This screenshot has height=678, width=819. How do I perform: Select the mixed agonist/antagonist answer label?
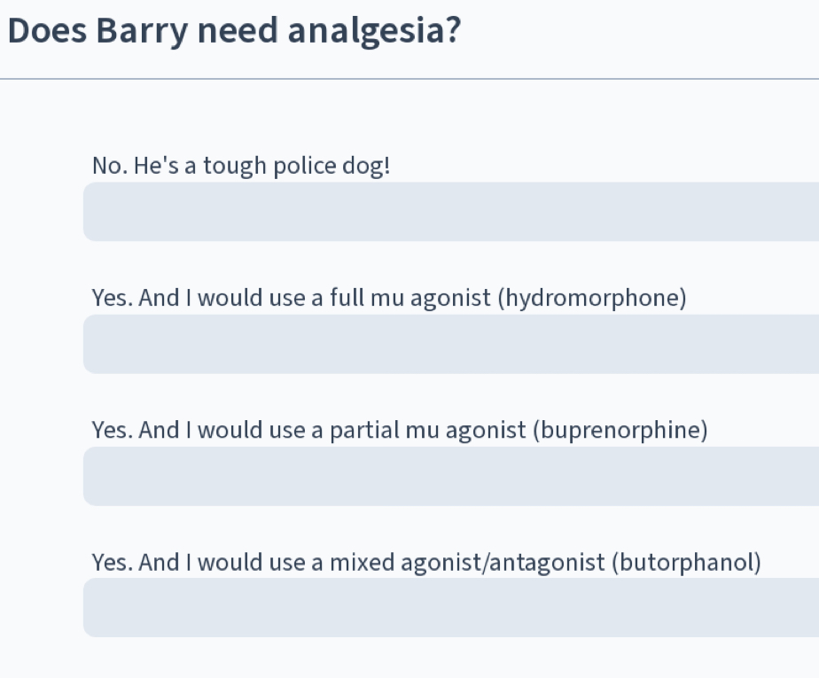coord(425,563)
